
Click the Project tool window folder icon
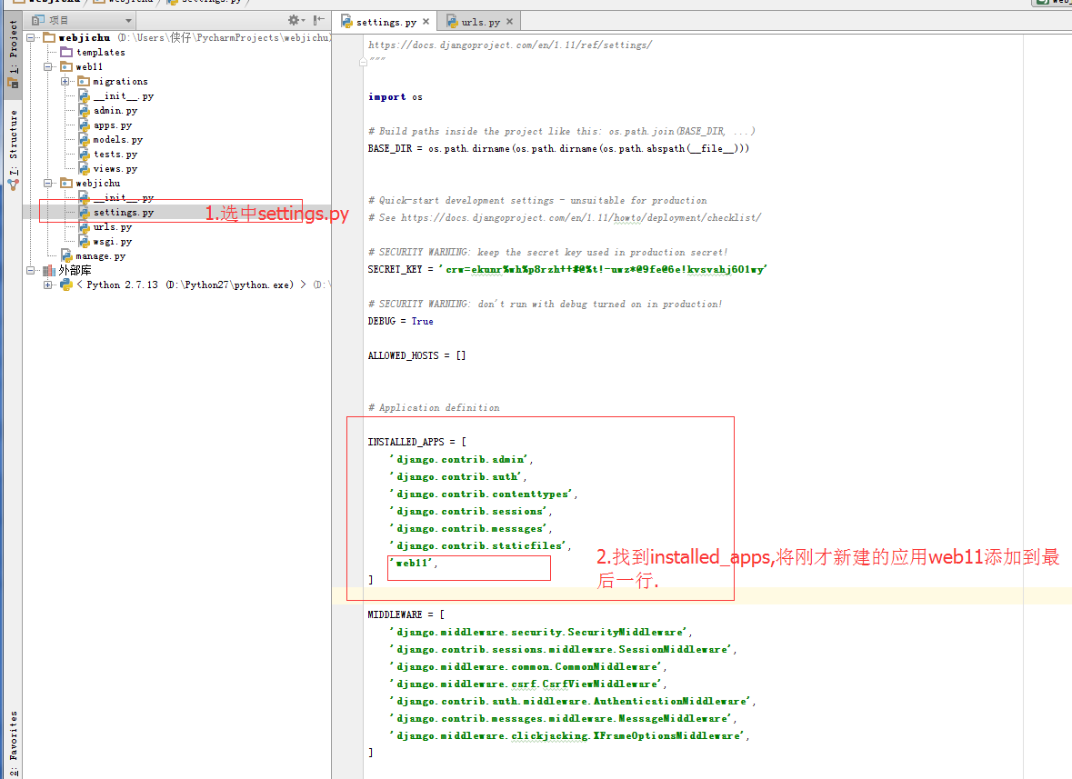pyautogui.click(x=13, y=84)
